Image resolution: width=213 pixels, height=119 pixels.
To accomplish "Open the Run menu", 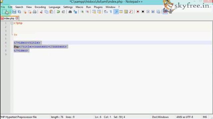I will click(89, 7).
